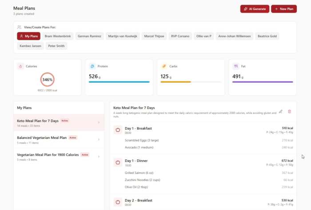Click the Day 2 Breakfast meal icon
Viewport: 311px width, 210px height.
[x=118, y=202]
